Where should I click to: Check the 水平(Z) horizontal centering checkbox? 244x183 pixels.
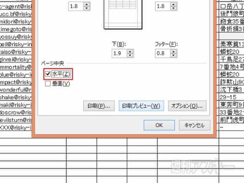click(x=48, y=74)
